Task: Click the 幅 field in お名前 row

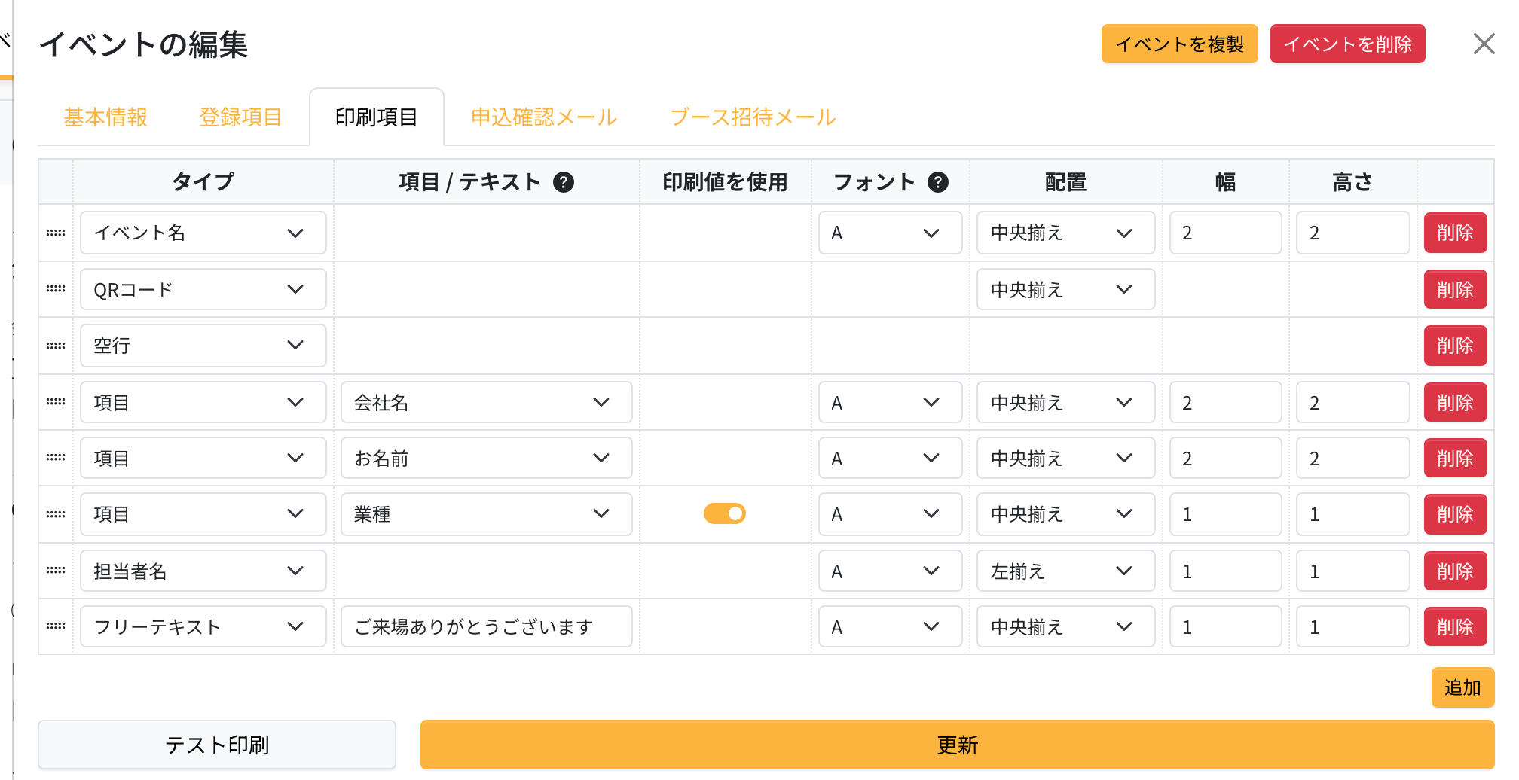Action: pyautogui.click(x=1226, y=458)
